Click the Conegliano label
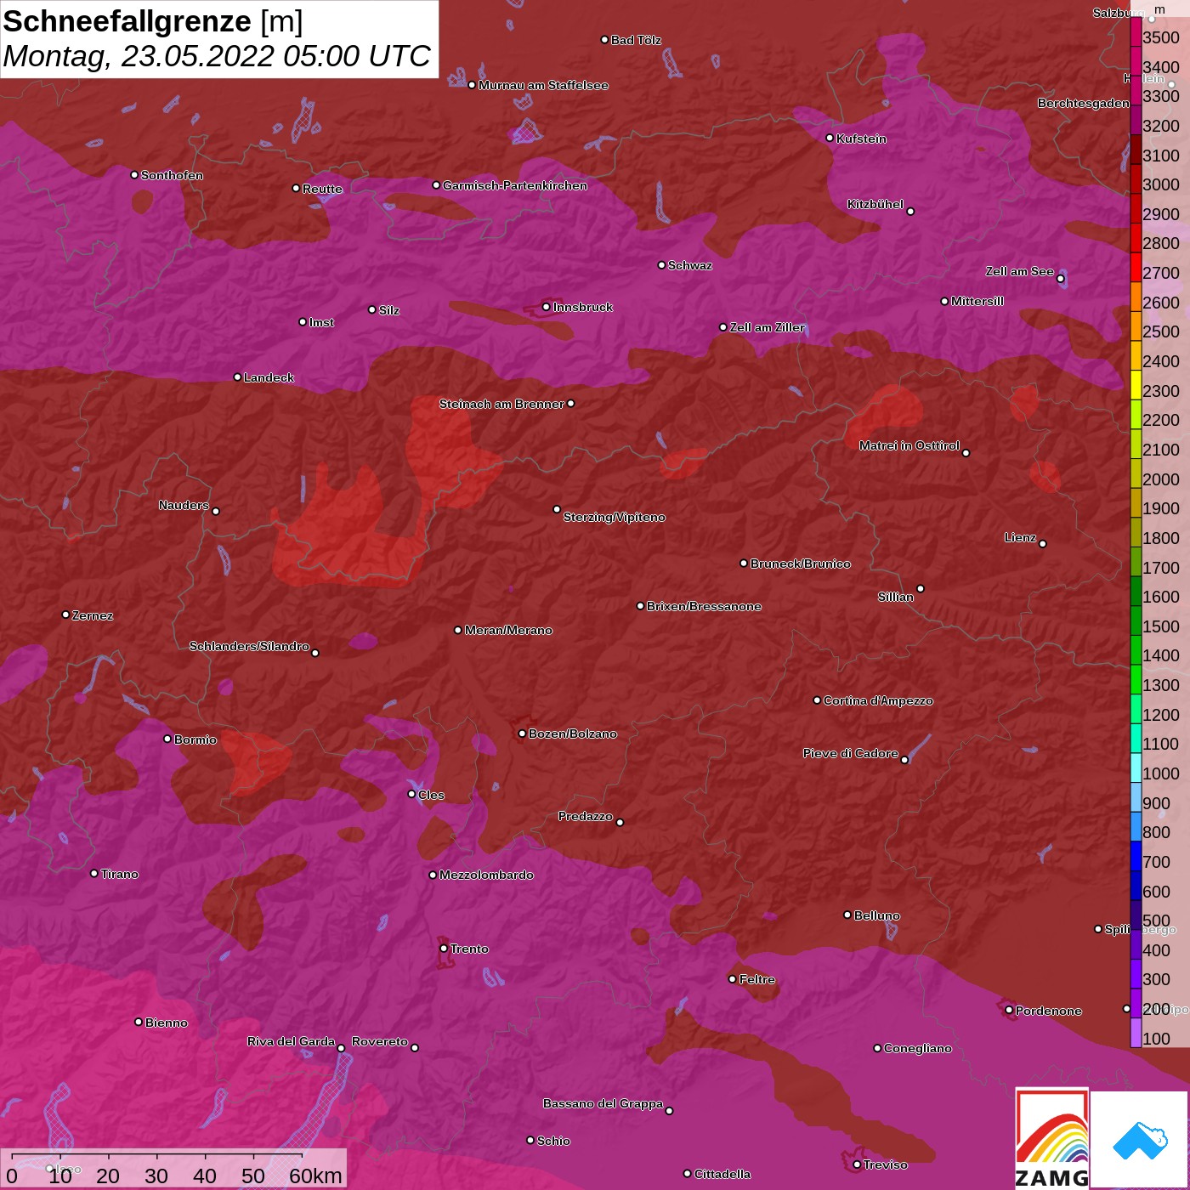 (917, 1048)
